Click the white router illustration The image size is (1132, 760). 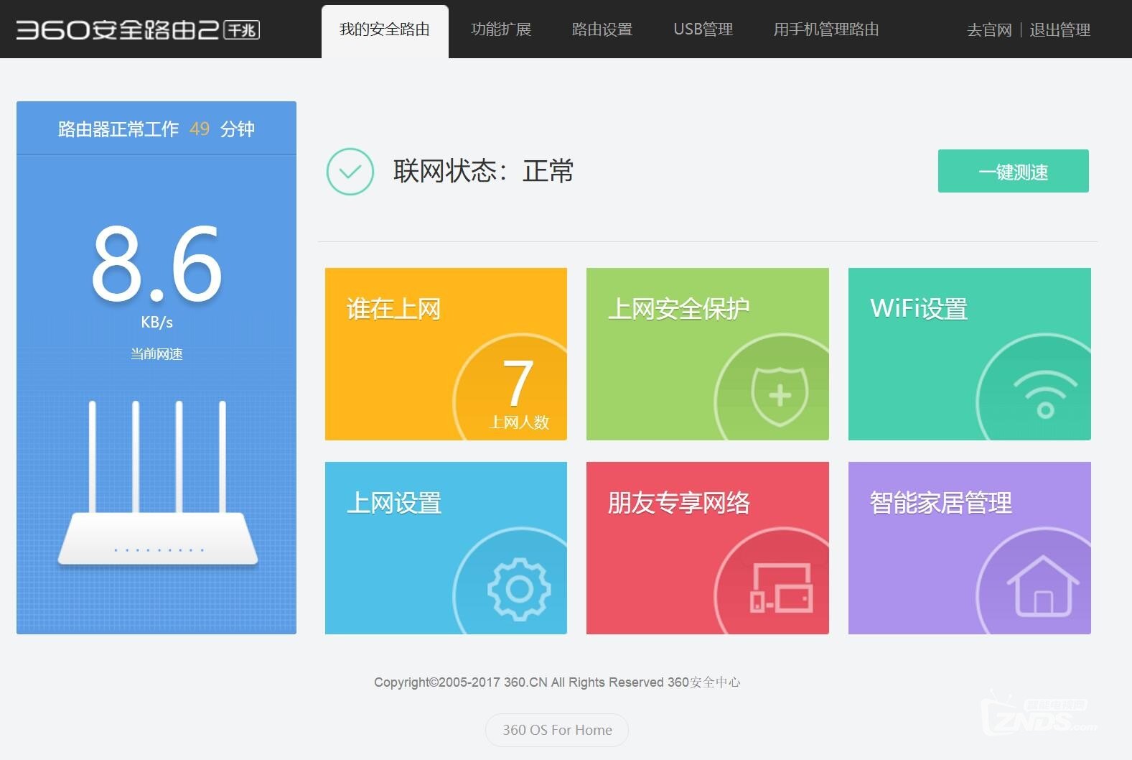[x=157, y=483]
